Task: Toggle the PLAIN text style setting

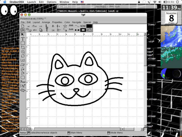Action: [71, 29]
